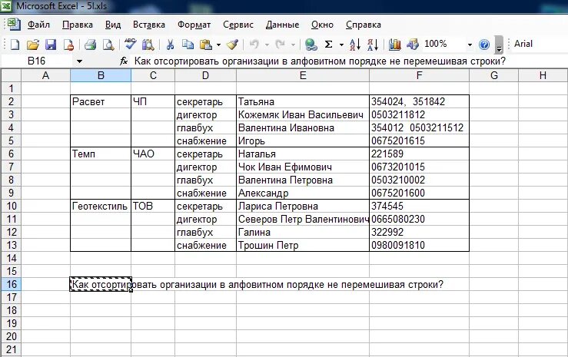Click the New workbook icon

(x=15, y=45)
